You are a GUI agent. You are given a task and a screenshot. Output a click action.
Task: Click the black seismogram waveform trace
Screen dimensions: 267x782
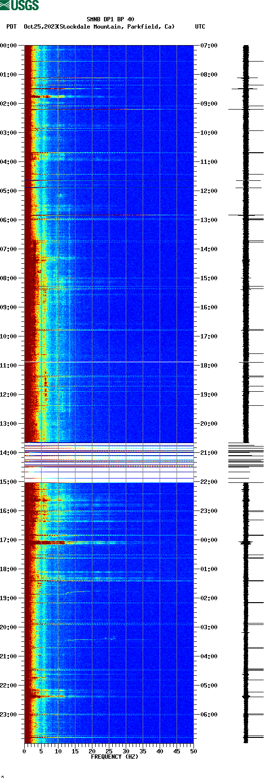coord(246,394)
